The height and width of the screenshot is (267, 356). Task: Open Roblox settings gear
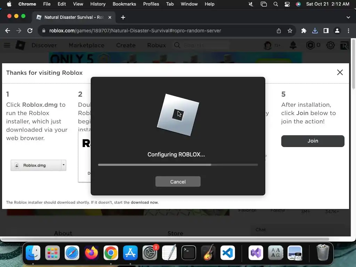[330, 46]
